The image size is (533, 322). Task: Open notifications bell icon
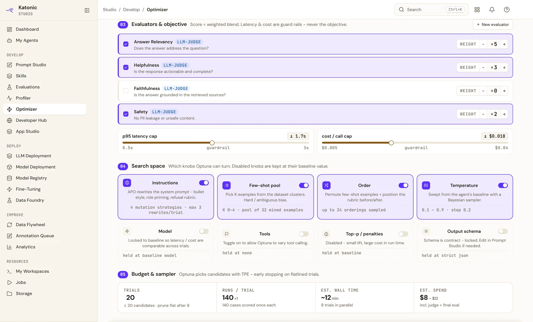pyautogui.click(x=492, y=10)
